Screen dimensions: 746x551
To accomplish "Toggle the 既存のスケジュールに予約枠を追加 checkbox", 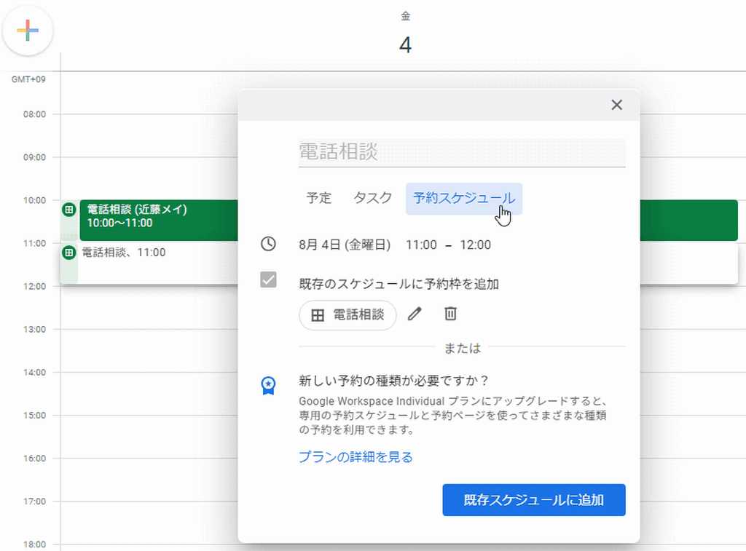I will point(268,280).
